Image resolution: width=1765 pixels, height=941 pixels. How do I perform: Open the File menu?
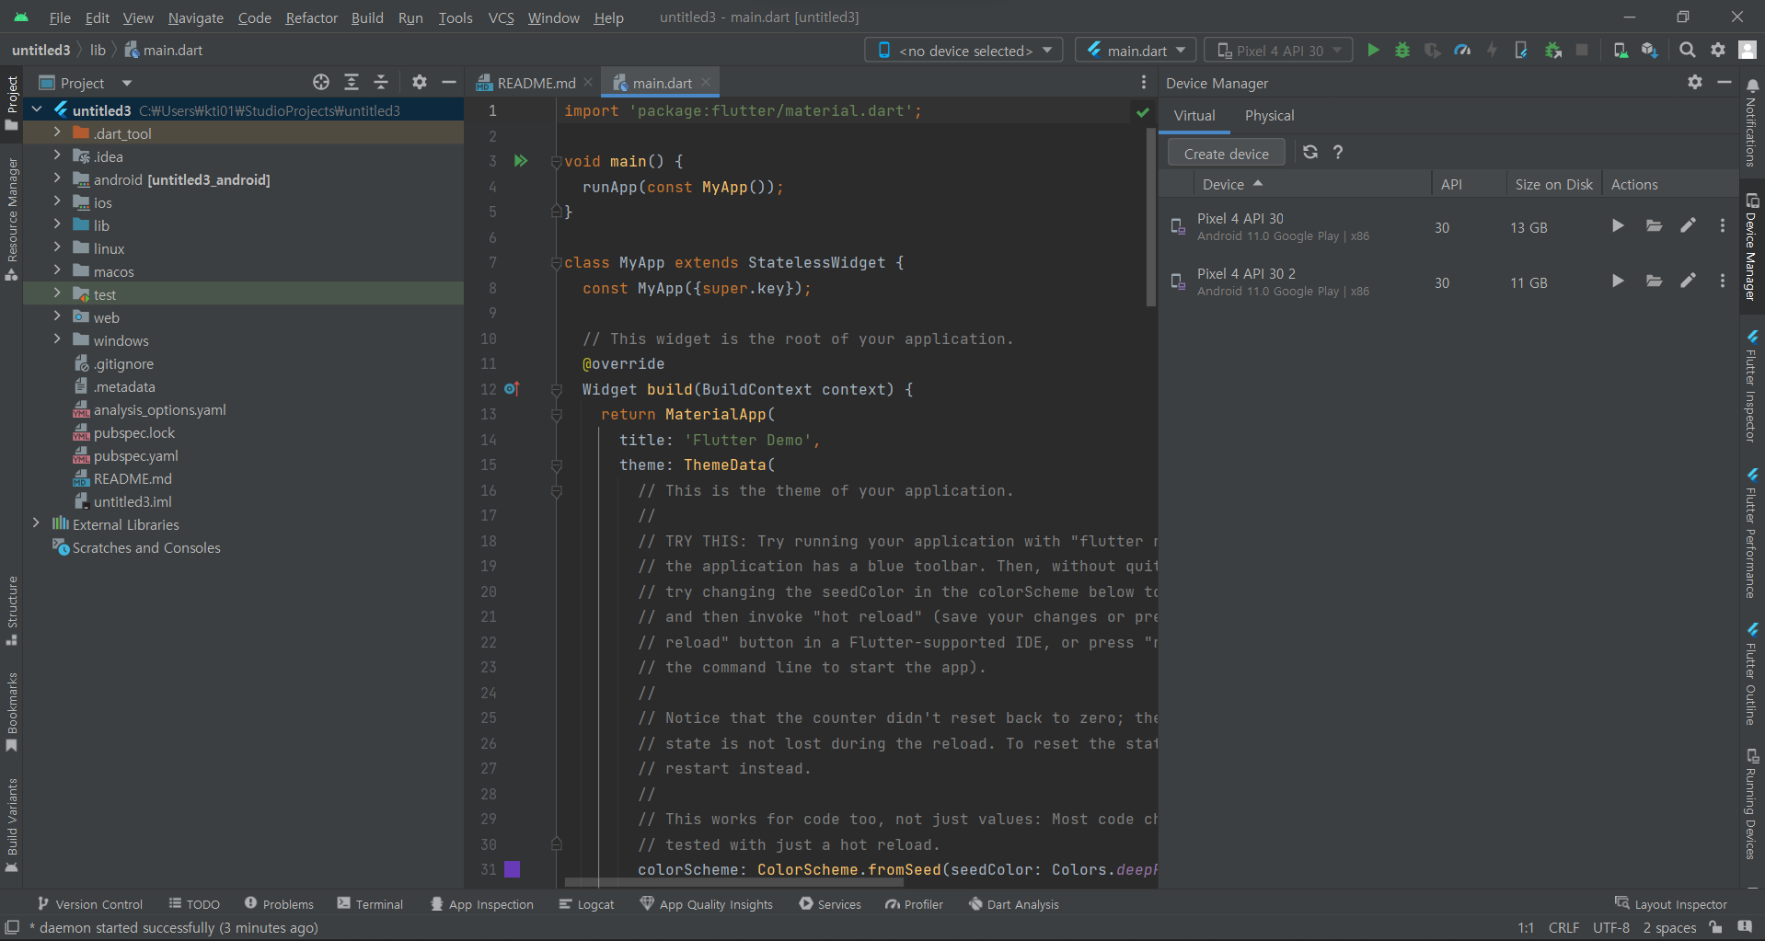pyautogui.click(x=60, y=17)
